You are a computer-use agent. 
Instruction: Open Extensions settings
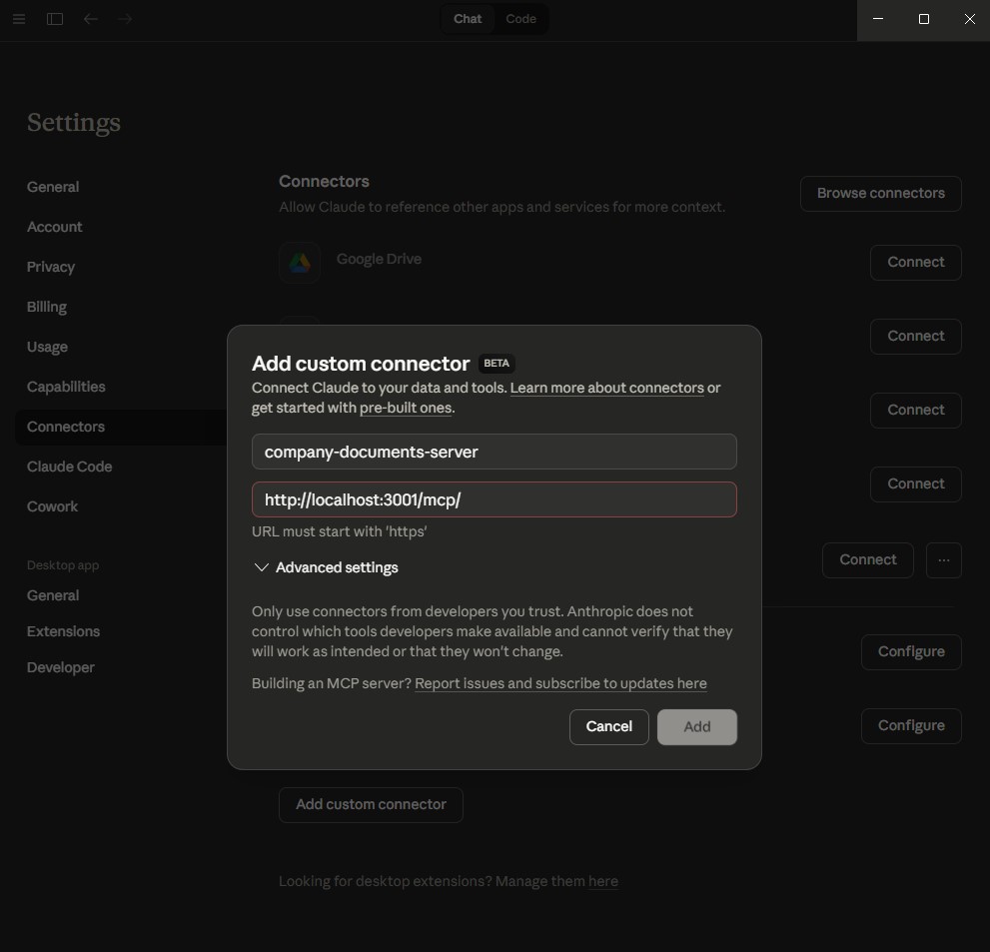coord(63,631)
